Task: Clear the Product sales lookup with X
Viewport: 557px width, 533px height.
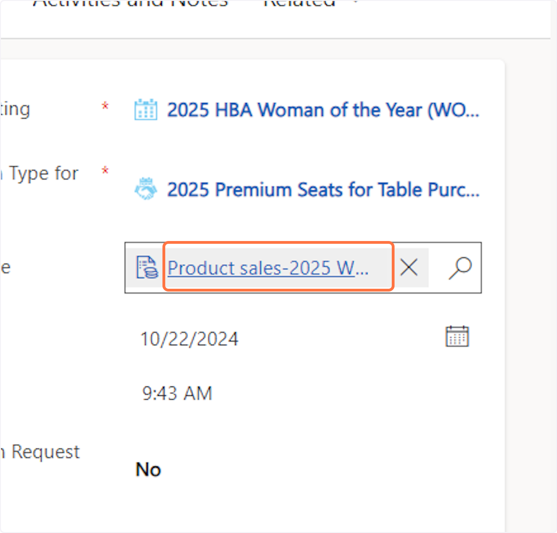Action: tap(409, 267)
